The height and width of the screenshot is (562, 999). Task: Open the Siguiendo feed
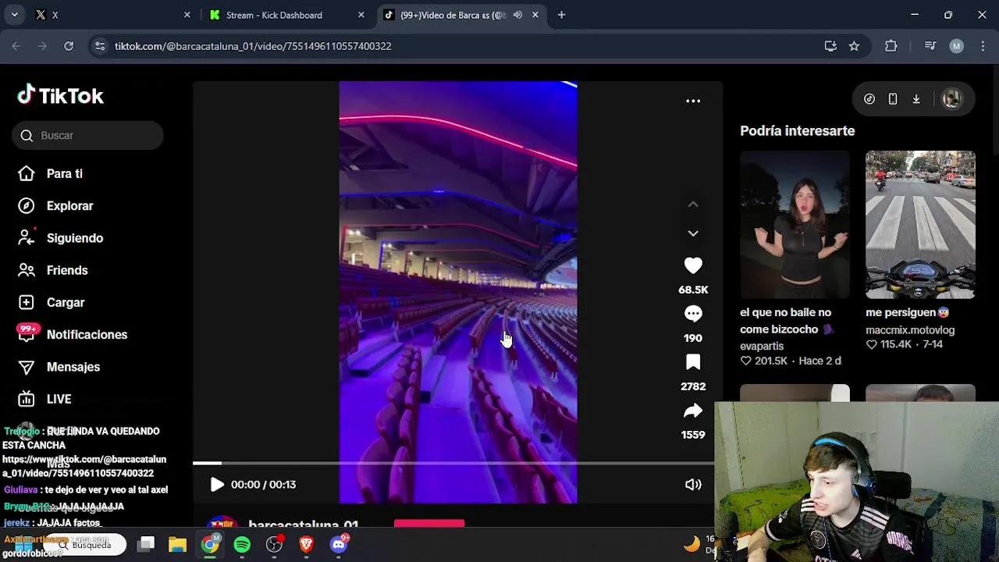[x=61, y=238]
